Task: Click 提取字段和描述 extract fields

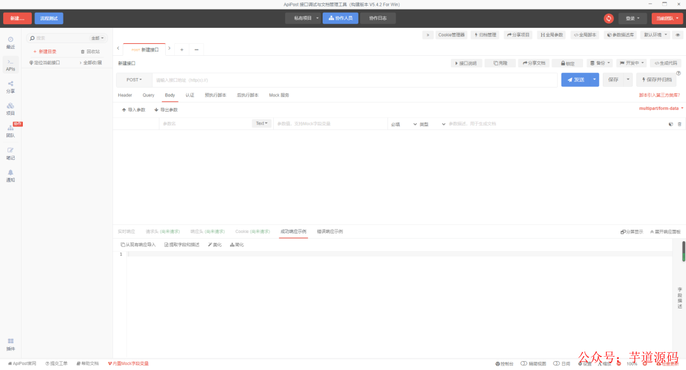Action: 182,245
